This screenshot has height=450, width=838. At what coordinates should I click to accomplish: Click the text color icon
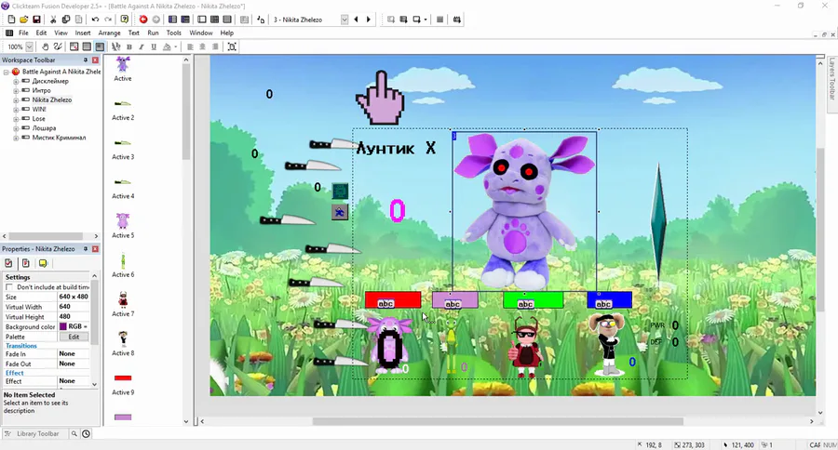coord(167,46)
